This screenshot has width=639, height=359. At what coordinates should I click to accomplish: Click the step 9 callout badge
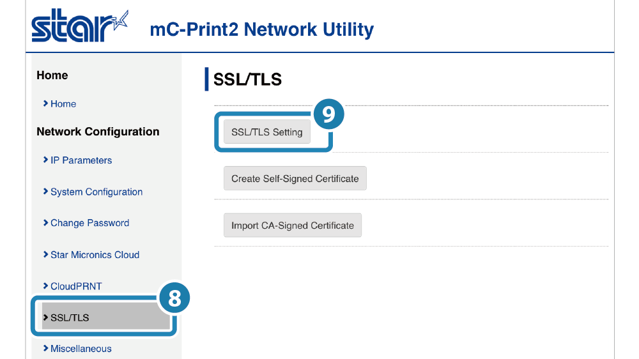pyautogui.click(x=328, y=114)
